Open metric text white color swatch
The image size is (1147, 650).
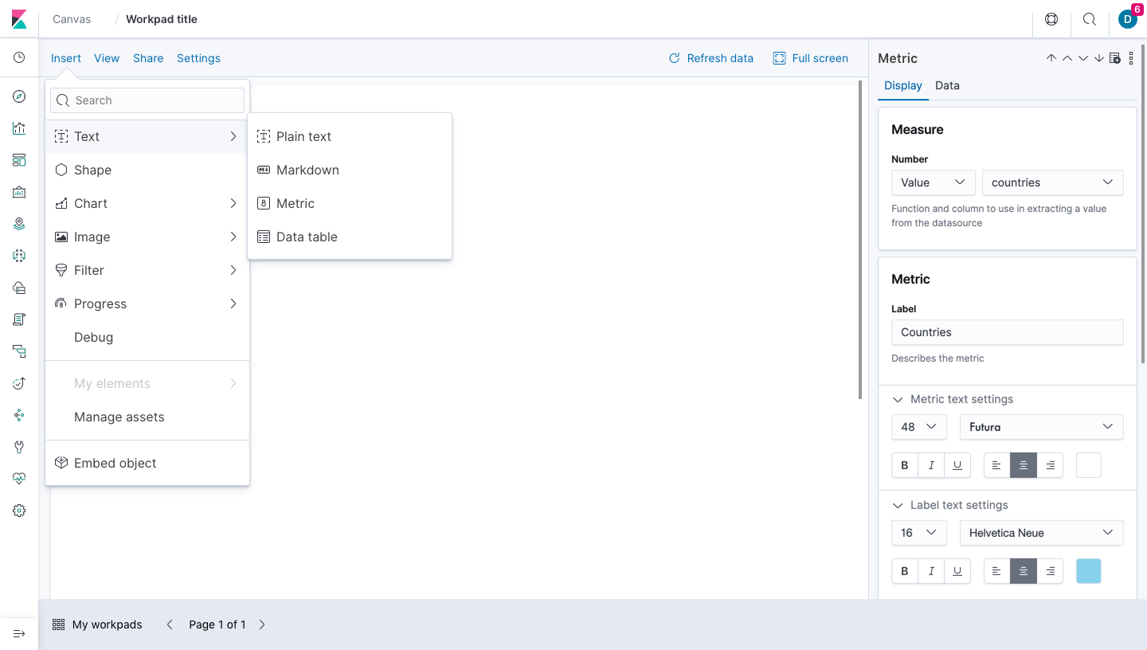coord(1089,465)
